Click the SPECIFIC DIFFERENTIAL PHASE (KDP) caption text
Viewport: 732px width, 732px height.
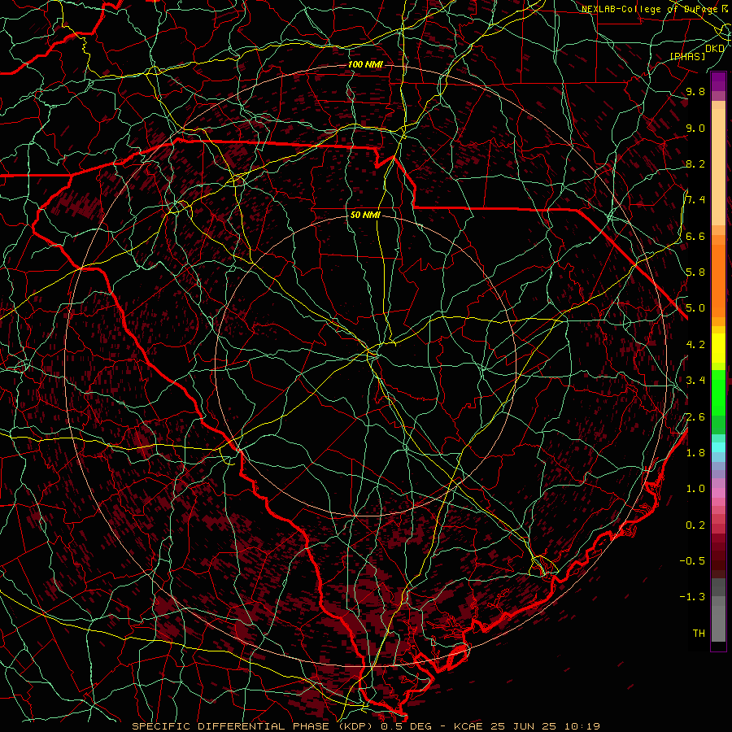tap(253, 726)
